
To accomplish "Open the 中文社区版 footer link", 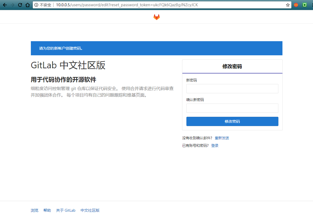I will [x=90, y=211].
